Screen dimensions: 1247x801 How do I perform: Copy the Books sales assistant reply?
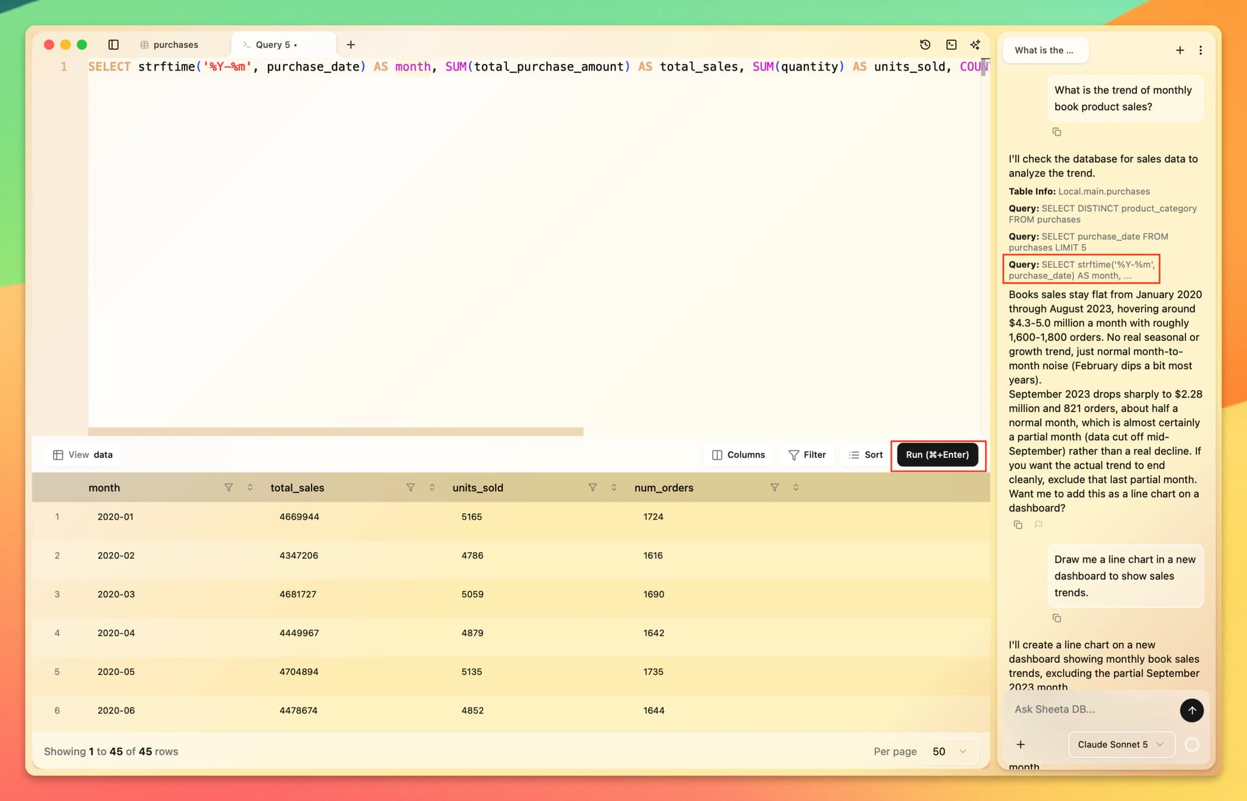(1018, 525)
